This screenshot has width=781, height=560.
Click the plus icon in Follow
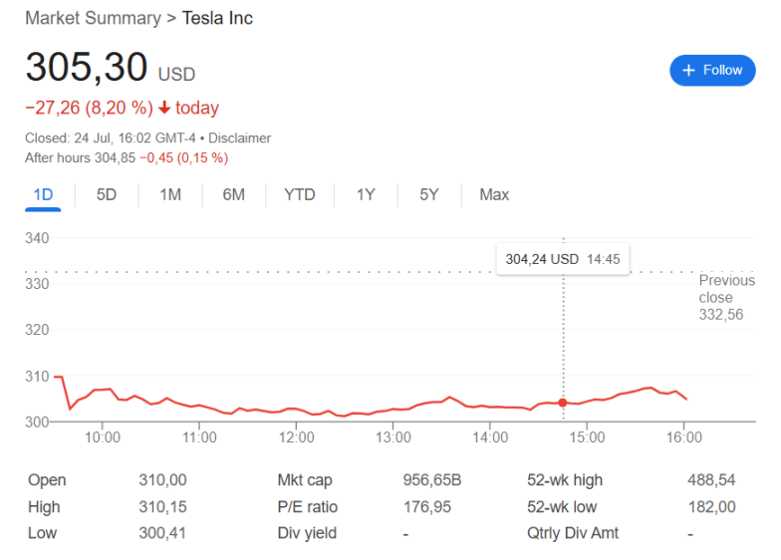pos(688,70)
